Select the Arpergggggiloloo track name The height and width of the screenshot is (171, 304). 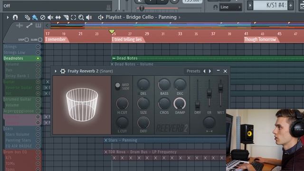[x=19, y=111]
